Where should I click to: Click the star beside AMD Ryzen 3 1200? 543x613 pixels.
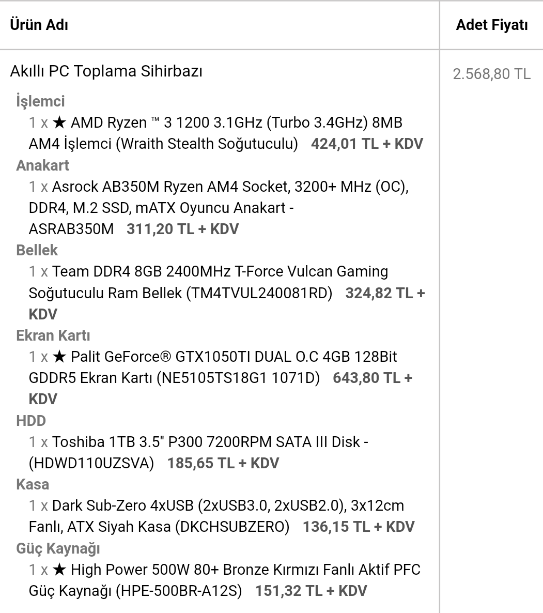coord(59,122)
